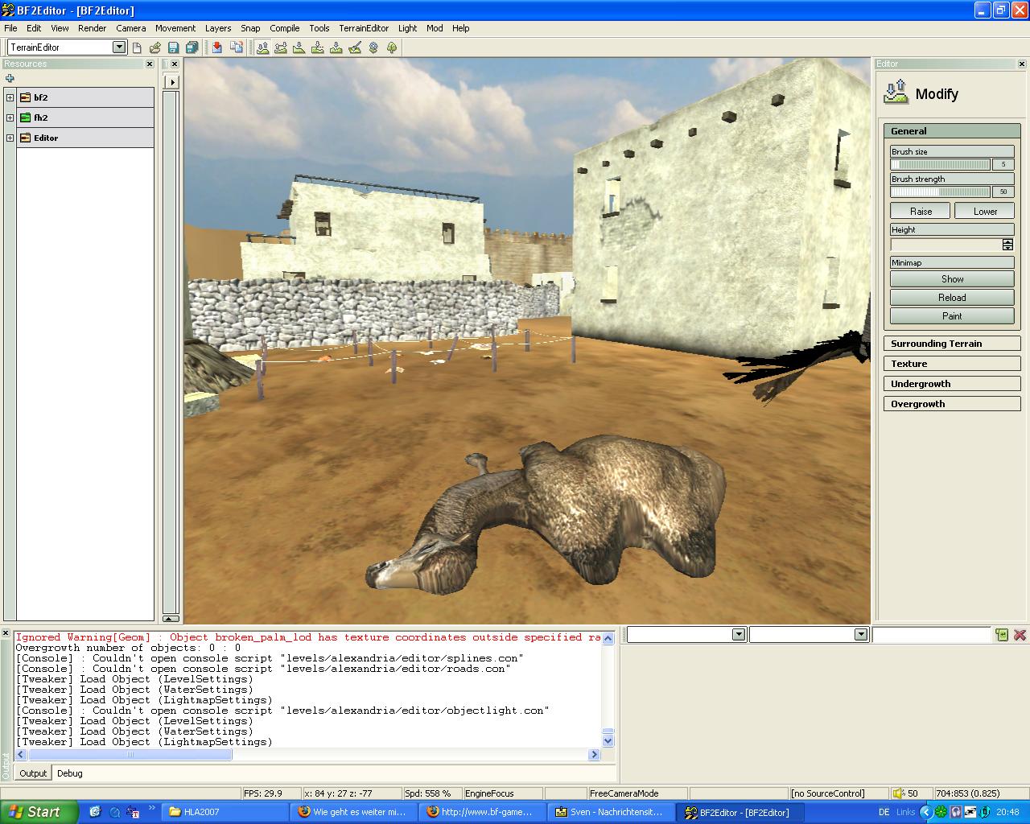Expand the Texture section
The width and height of the screenshot is (1030, 824).
tap(952, 364)
